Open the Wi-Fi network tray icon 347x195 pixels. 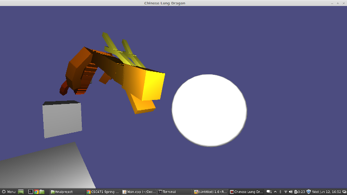(286, 192)
